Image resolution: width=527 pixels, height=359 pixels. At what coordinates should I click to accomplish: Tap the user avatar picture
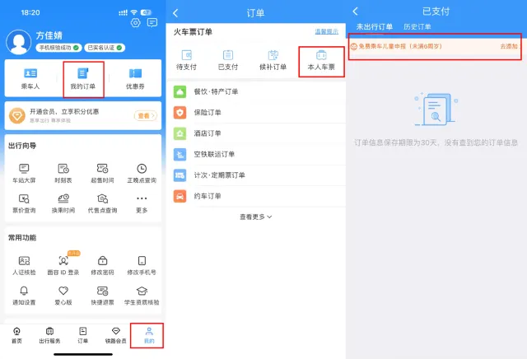click(x=18, y=42)
